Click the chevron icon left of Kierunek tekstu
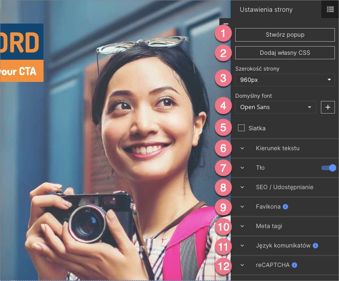The height and width of the screenshot is (281, 339). coord(242,148)
